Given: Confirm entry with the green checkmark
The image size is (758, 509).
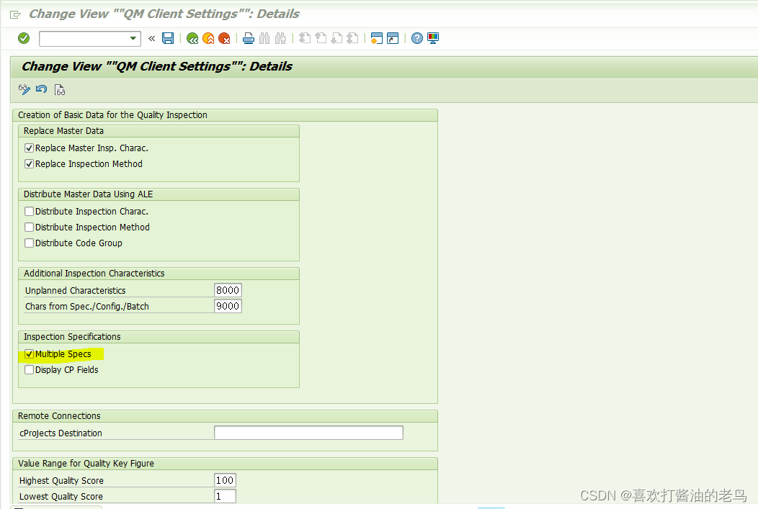Looking at the screenshot, I should (x=22, y=38).
